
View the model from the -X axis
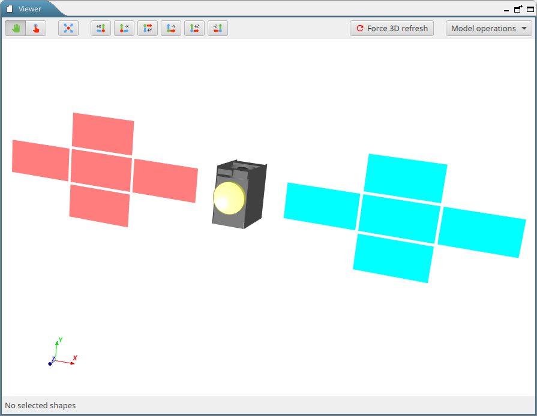(124, 28)
